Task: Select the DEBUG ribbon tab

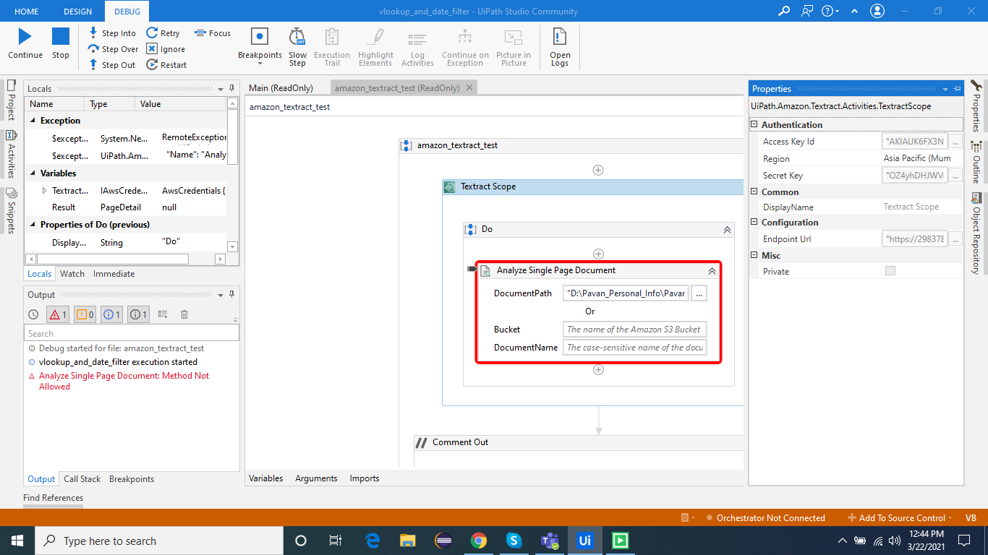Action: pyautogui.click(x=127, y=12)
